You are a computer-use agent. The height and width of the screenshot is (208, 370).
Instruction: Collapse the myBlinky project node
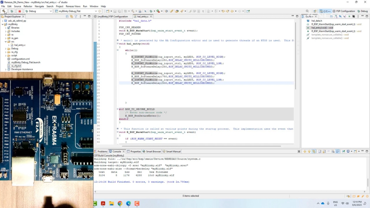(x=3, y=24)
